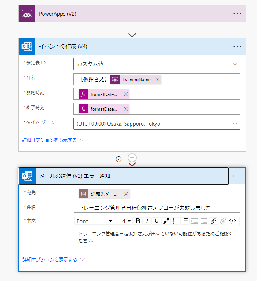Click the email 件名 subject field
The width and height of the screenshot is (257, 281).
[x=157, y=208]
